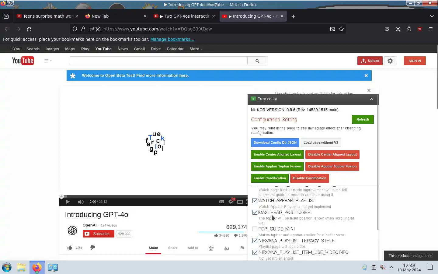The height and width of the screenshot is (274, 438).
Task: Click Enable Cardification
Action: (270, 178)
